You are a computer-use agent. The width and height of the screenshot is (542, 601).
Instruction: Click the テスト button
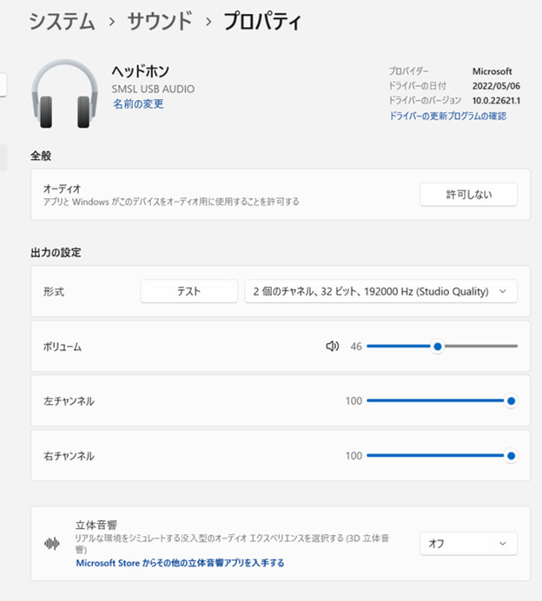pos(189,292)
